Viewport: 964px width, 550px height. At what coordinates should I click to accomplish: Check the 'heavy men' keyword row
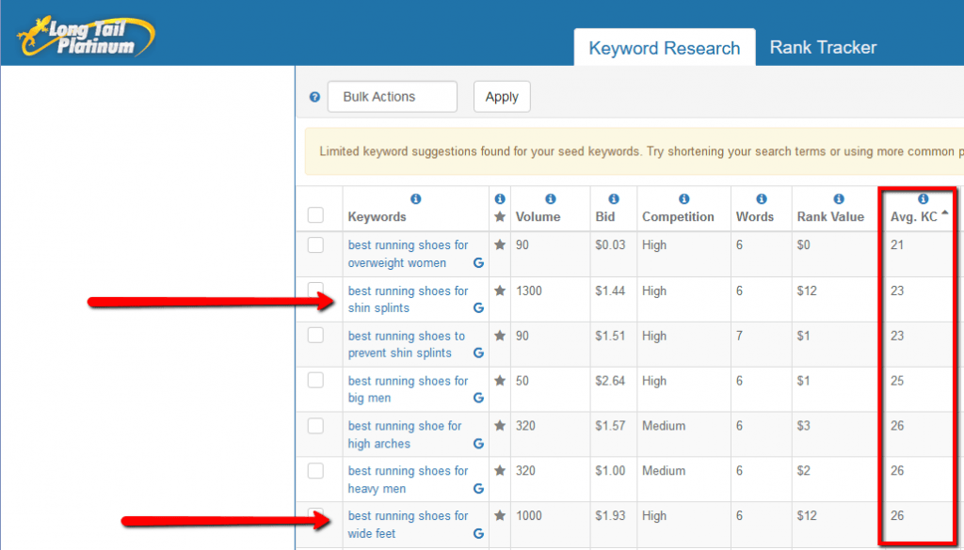tap(315, 471)
